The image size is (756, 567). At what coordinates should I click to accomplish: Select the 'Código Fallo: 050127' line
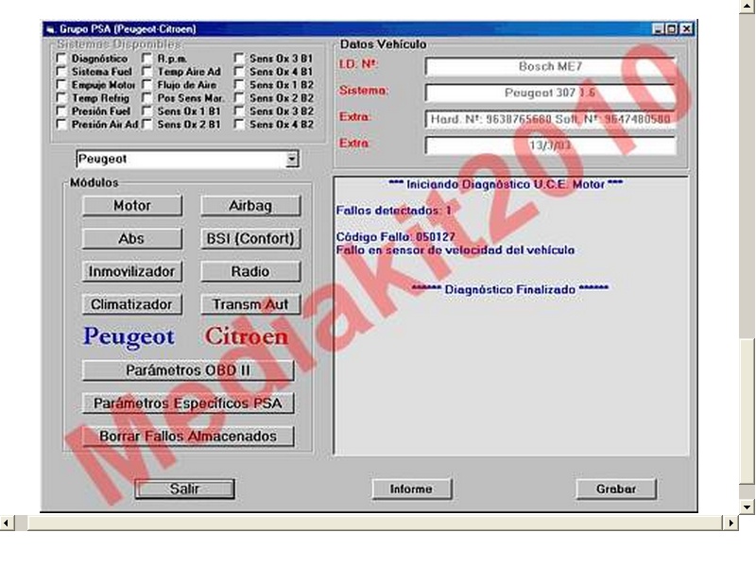coord(395,237)
